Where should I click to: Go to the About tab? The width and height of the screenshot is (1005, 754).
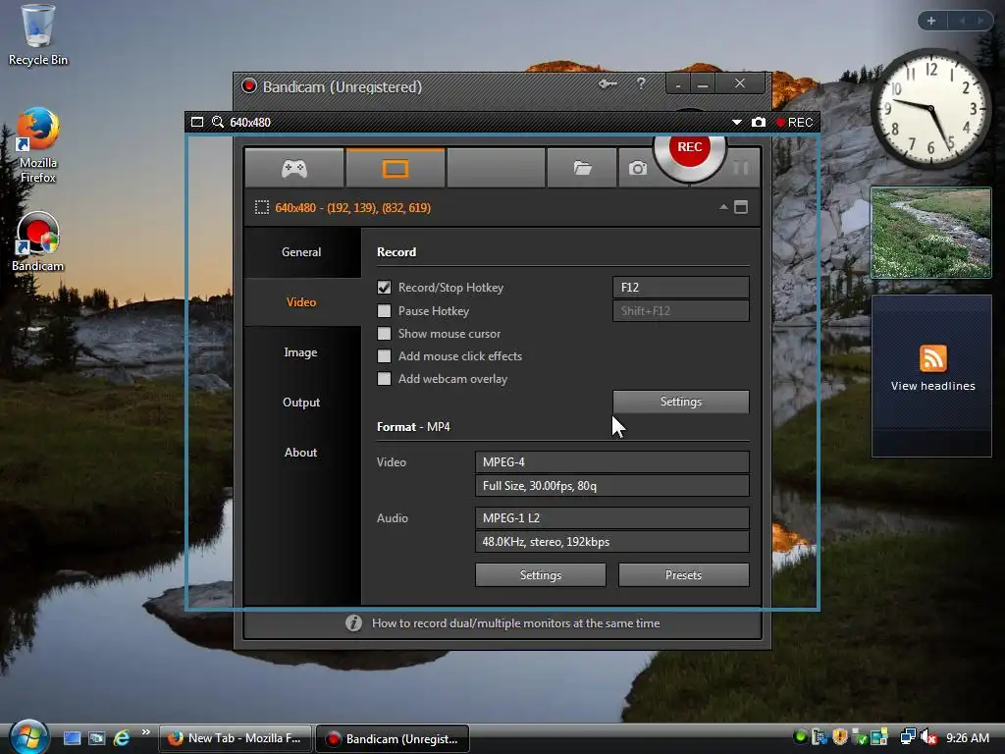point(301,452)
